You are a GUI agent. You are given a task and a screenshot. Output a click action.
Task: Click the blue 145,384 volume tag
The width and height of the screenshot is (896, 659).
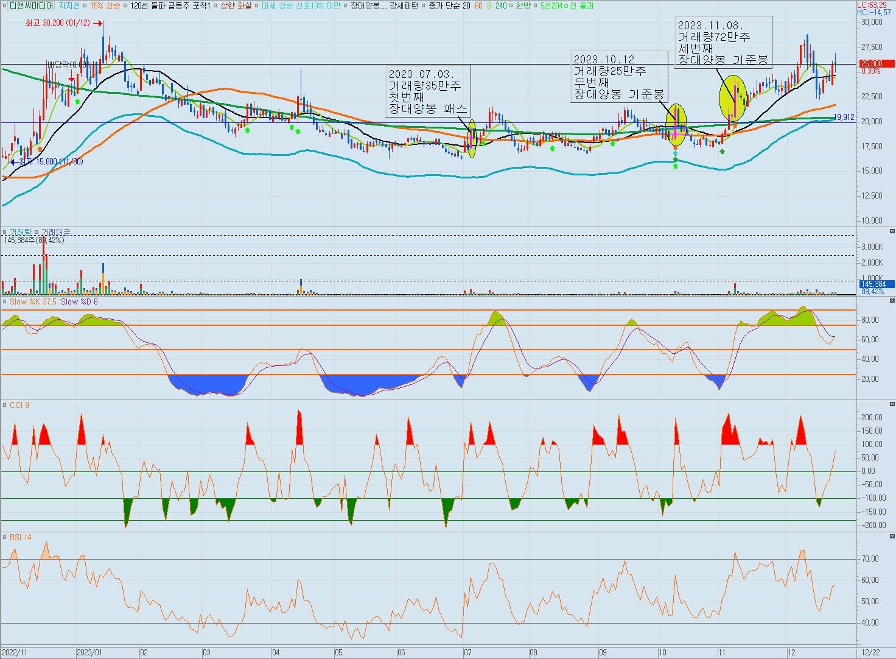877,284
